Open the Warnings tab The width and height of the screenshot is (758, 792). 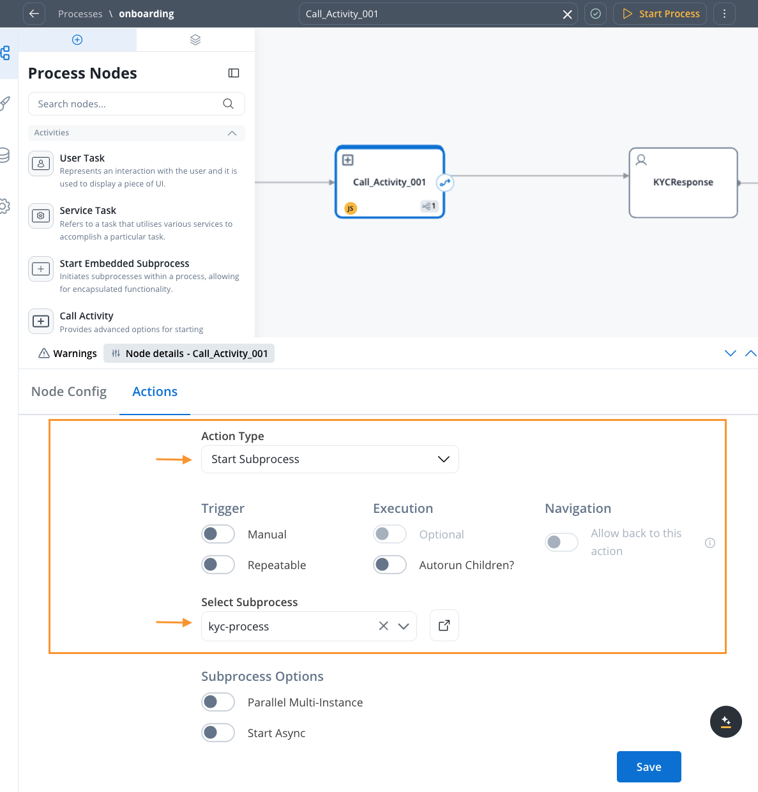click(x=68, y=353)
